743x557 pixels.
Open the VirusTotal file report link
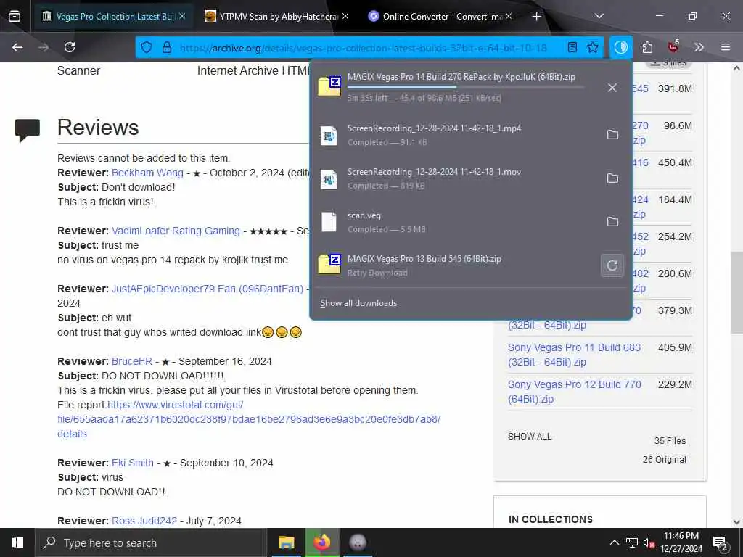tap(249, 419)
